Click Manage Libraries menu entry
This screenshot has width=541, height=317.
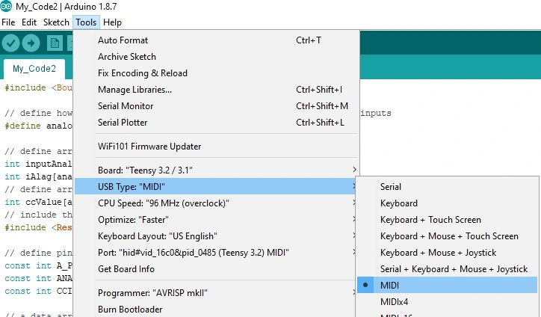click(135, 90)
